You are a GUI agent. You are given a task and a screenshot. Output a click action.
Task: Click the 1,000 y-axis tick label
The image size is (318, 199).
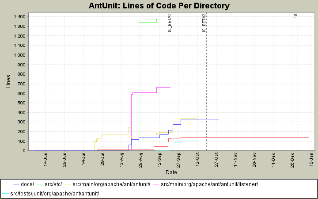[19, 55]
